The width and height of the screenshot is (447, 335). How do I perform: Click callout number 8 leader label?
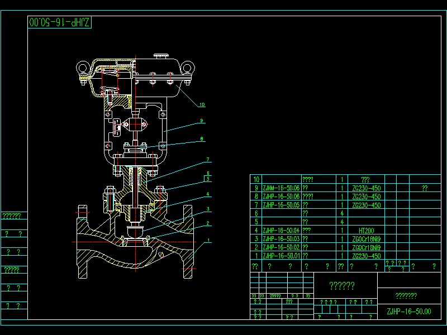pos(202,138)
